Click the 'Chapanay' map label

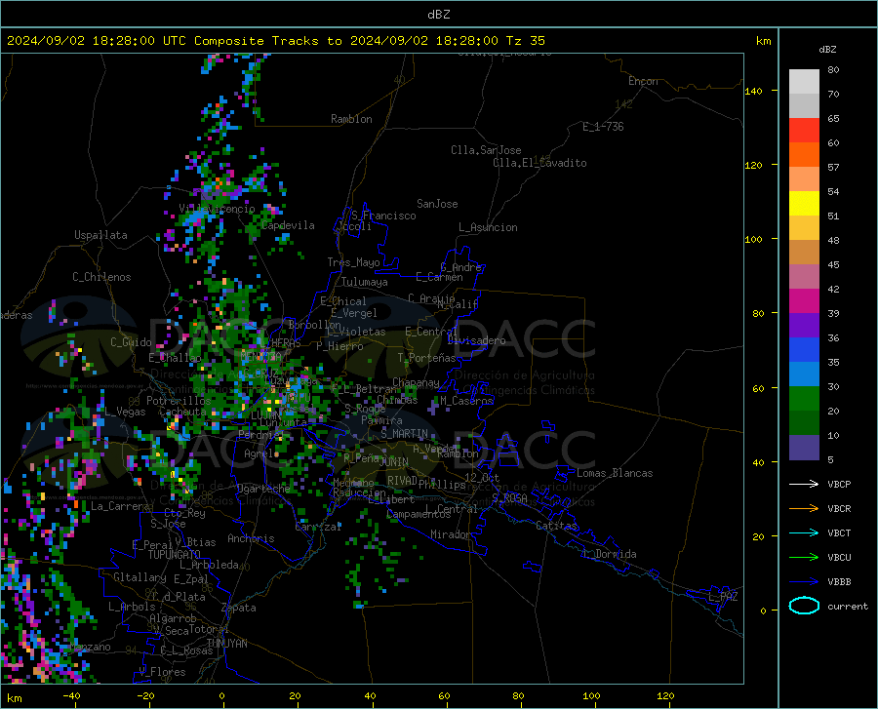(x=416, y=382)
